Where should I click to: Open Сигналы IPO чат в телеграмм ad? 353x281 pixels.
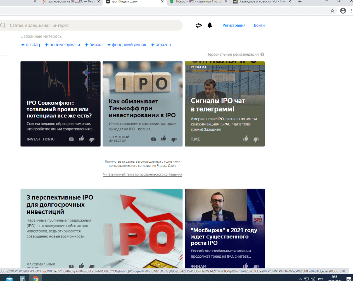(225, 104)
